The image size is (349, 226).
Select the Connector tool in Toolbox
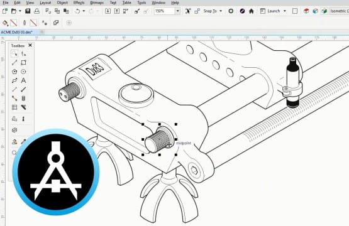tap(14, 98)
